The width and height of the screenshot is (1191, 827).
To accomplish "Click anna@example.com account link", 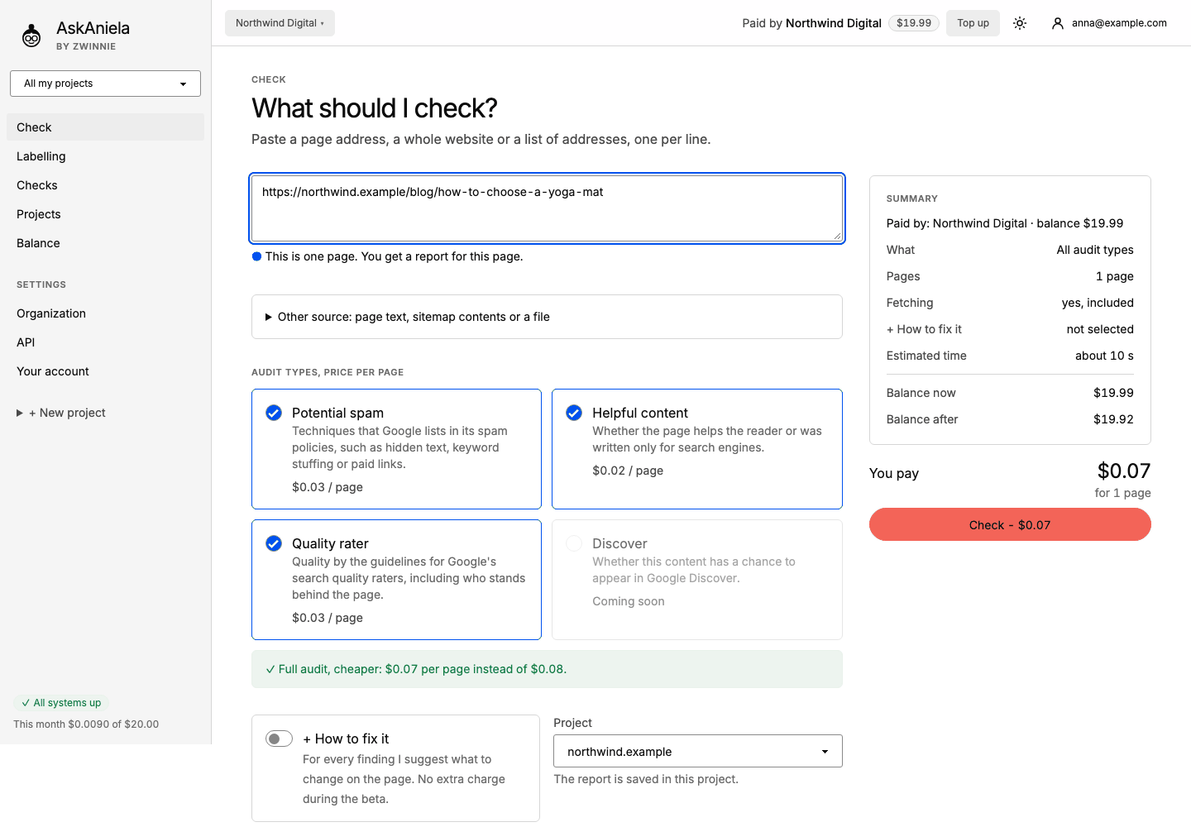I will pos(1119,23).
